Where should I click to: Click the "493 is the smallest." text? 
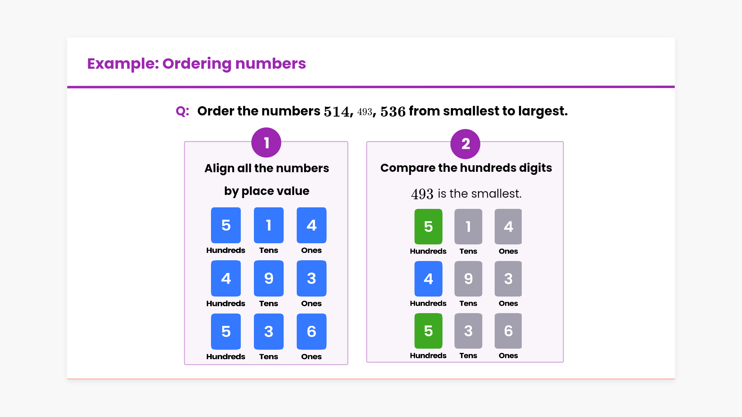pos(466,194)
